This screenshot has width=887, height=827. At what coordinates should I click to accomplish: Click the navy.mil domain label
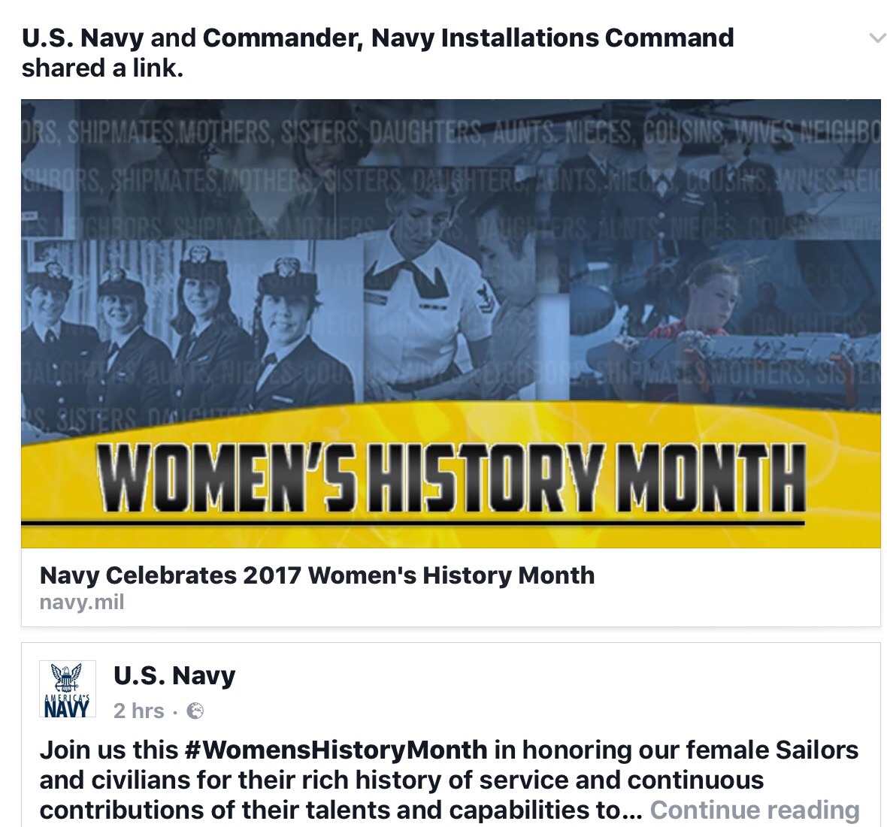point(81,602)
